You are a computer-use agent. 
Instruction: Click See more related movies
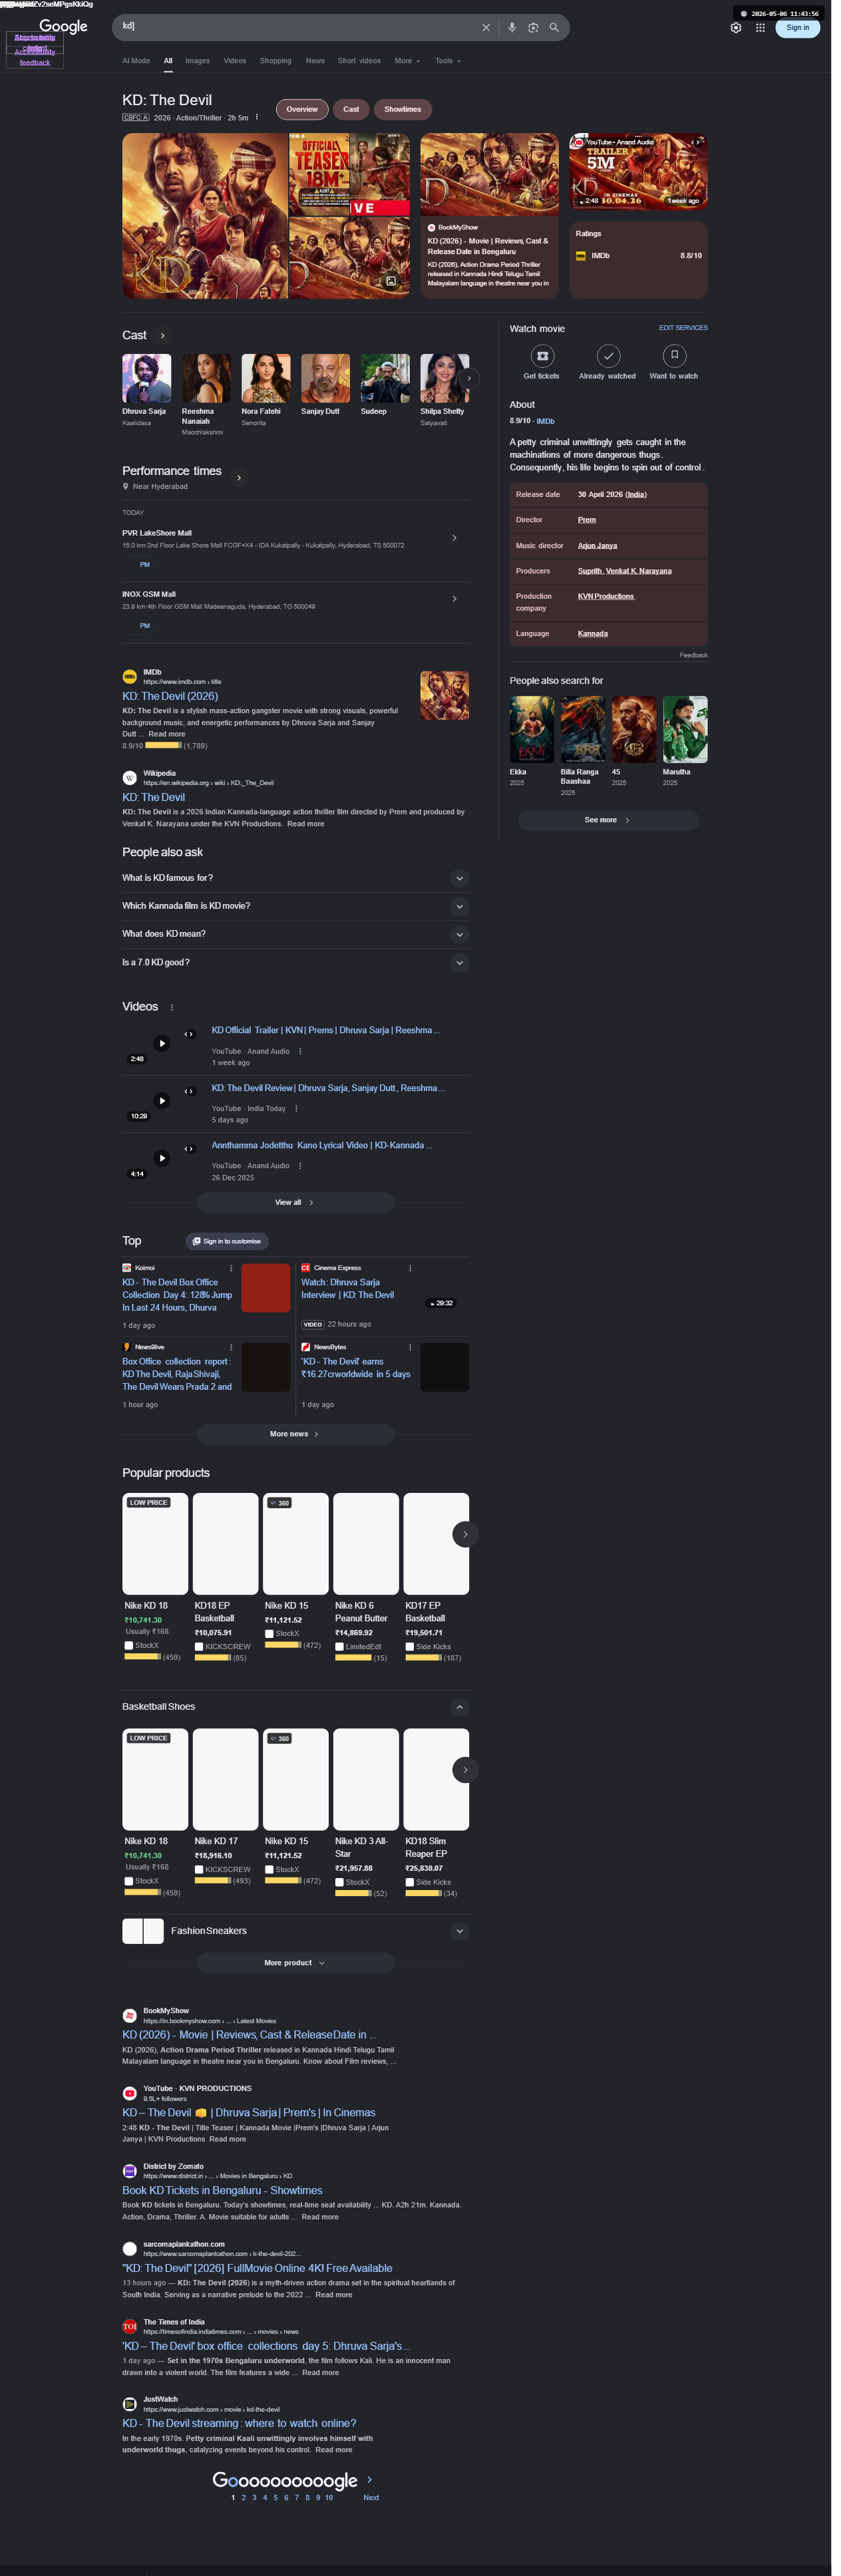pyautogui.click(x=608, y=820)
